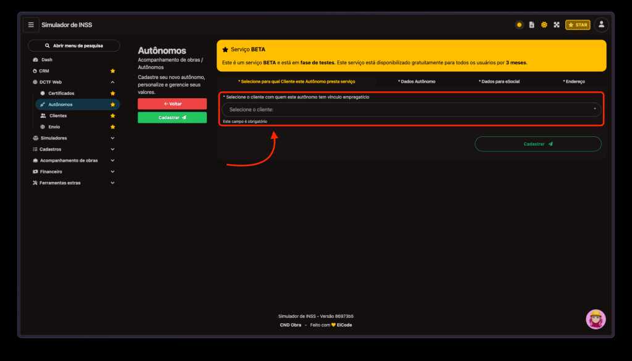Switch to Endereço tab

[x=574, y=81]
